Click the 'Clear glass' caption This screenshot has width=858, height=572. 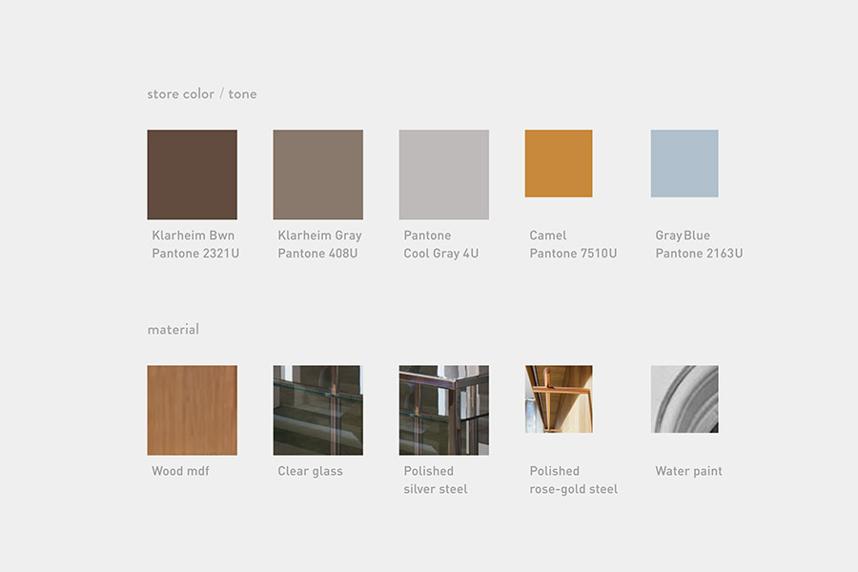tap(310, 471)
